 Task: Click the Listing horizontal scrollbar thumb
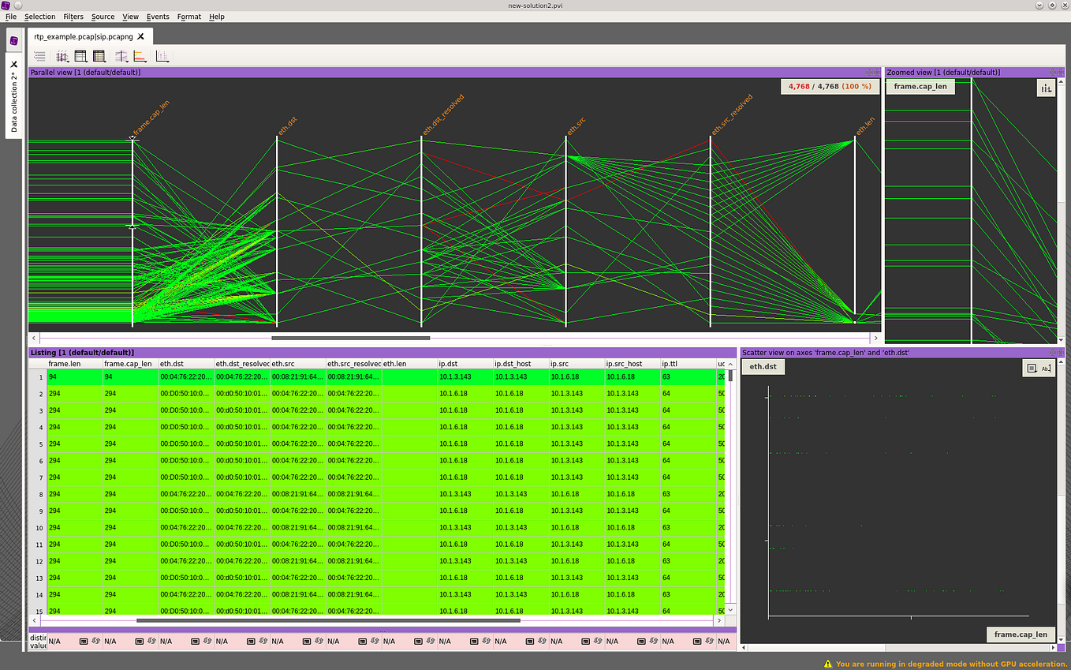pos(328,620)
